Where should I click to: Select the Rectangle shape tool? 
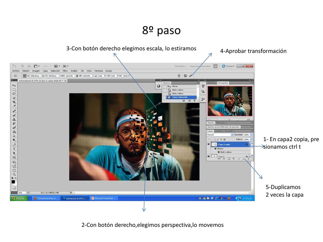pos(14,158)
